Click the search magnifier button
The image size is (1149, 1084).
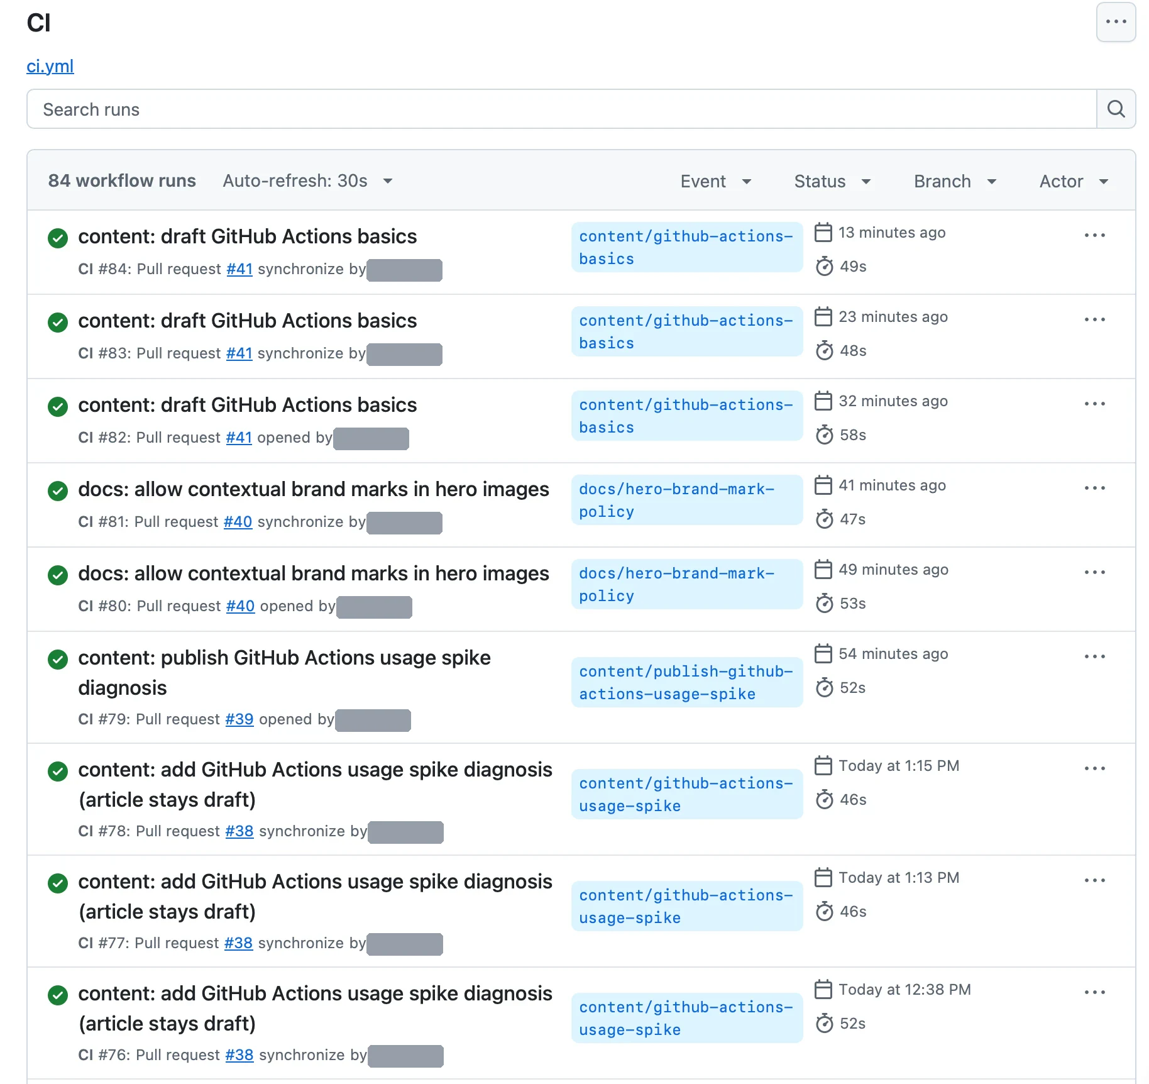[x=1116, y=109]
